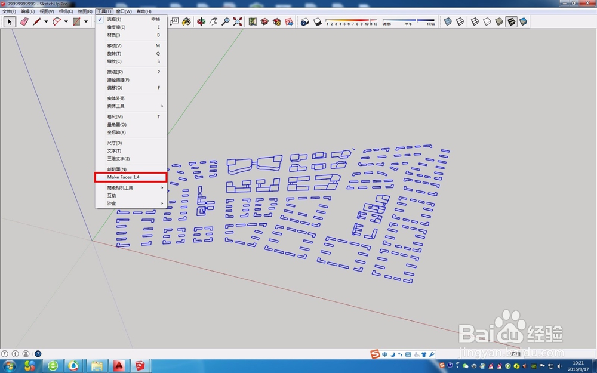597x373 pixels.
Task: Open the 文件(F) menu
Action: (9, 11)
